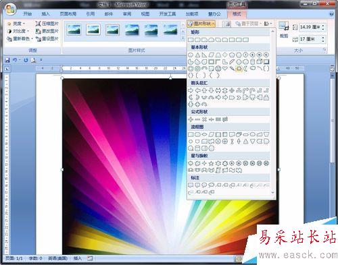This screenshot has width=338, height=265.
Task: Select the smiley face shape
Action: pyautogui.click(x=218, y=68)
